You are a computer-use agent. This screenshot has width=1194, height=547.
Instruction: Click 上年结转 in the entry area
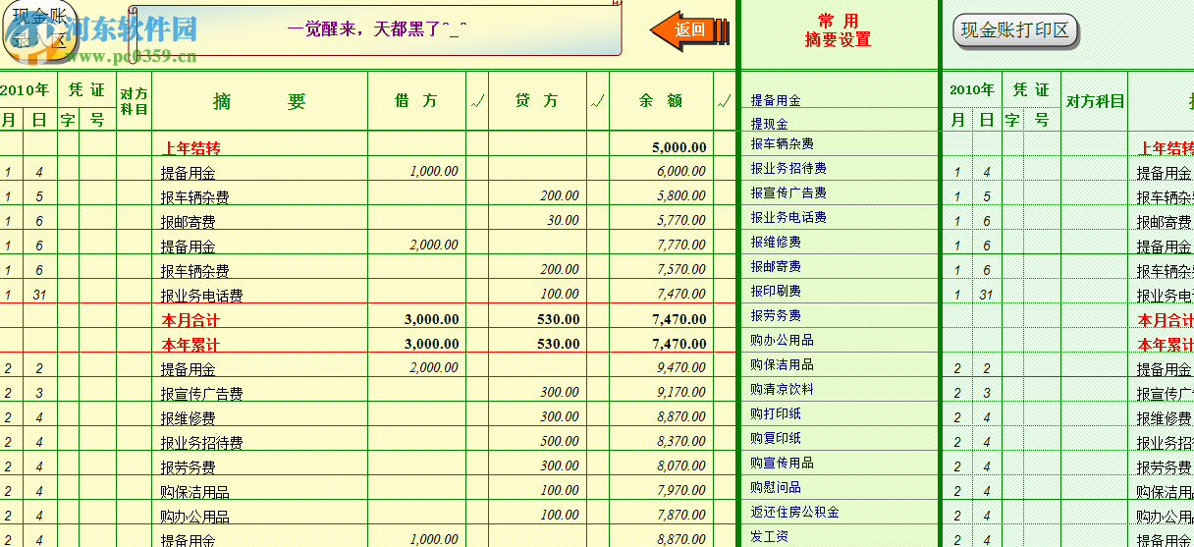pyautogui.click(x=190, y=148)
